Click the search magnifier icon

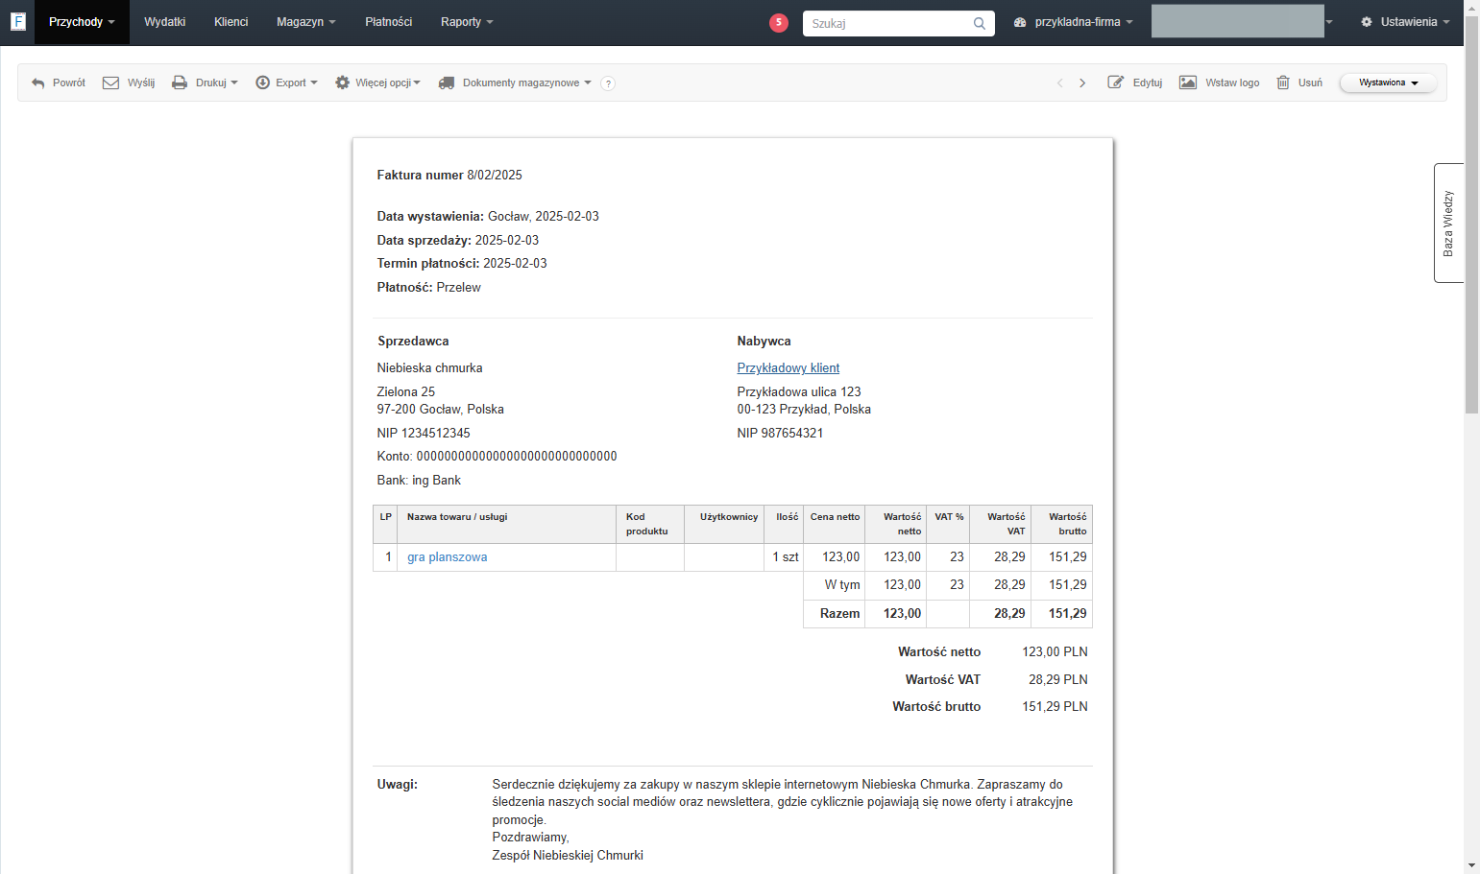[x=980, y=23]
